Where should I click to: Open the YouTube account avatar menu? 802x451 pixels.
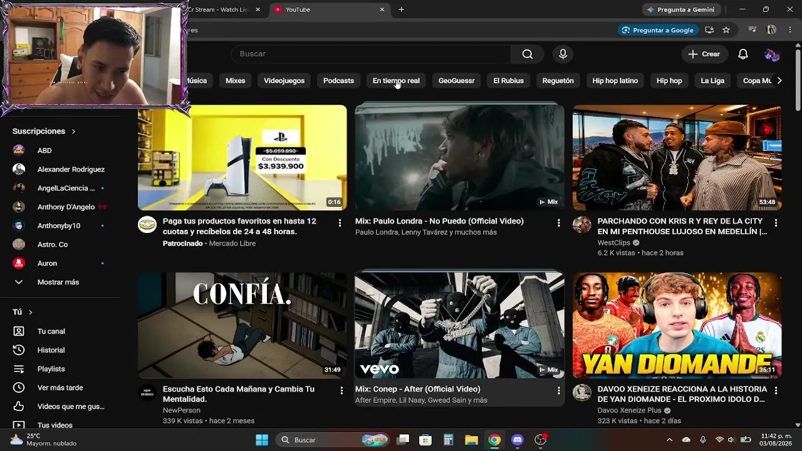pyautogui.click(x=772, y=54)
